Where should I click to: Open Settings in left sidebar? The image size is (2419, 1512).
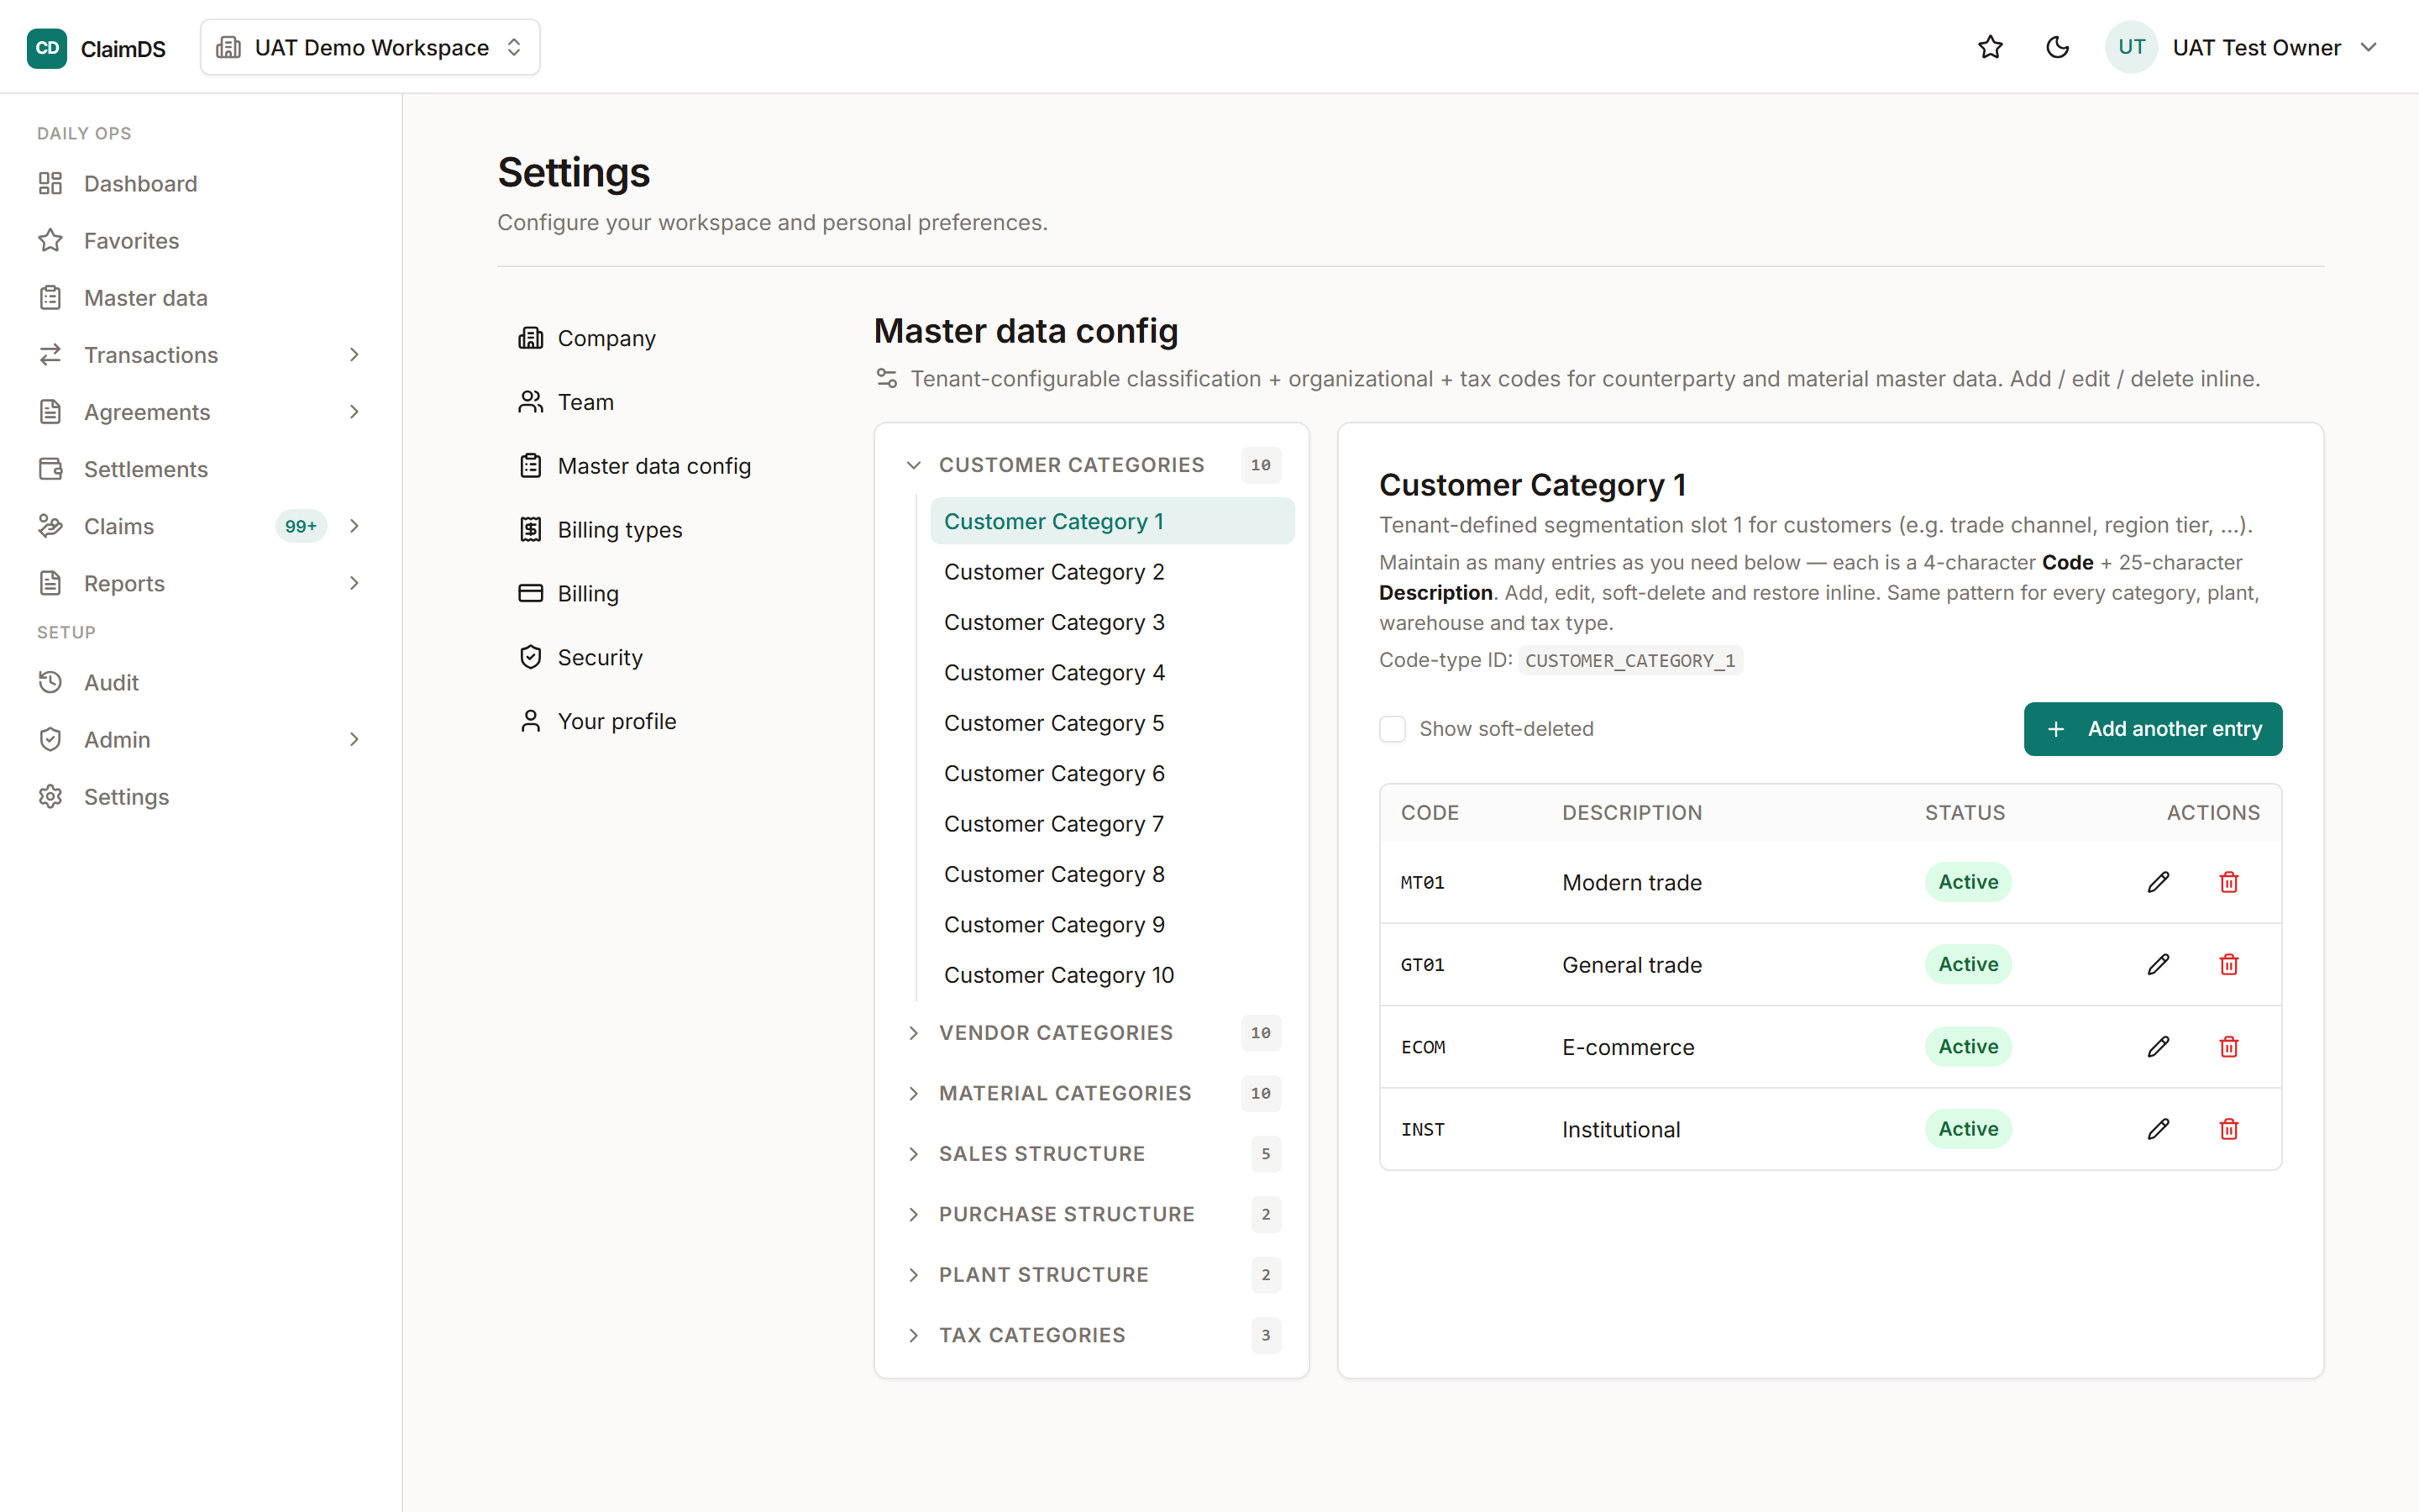pos(200,797)
